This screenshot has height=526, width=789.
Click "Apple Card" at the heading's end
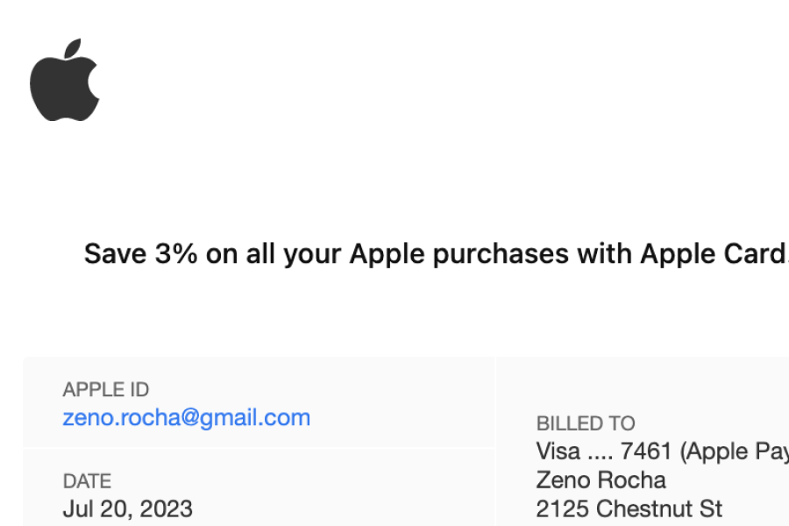click(x=712, y=254)
